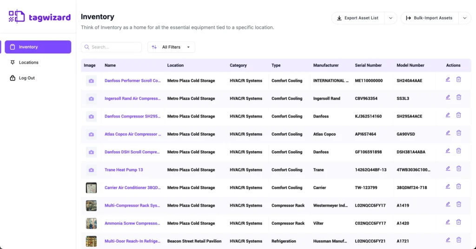Expand the Bulk-Import Assets dropdown arrow

click(465, 18)
